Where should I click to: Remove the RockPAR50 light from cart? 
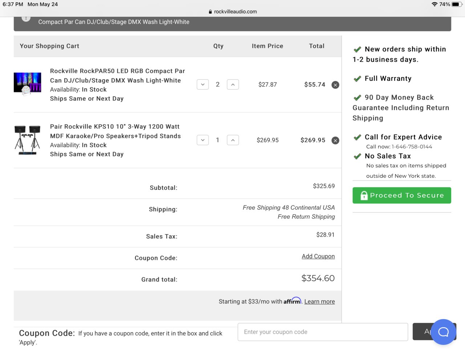point(335,85)
